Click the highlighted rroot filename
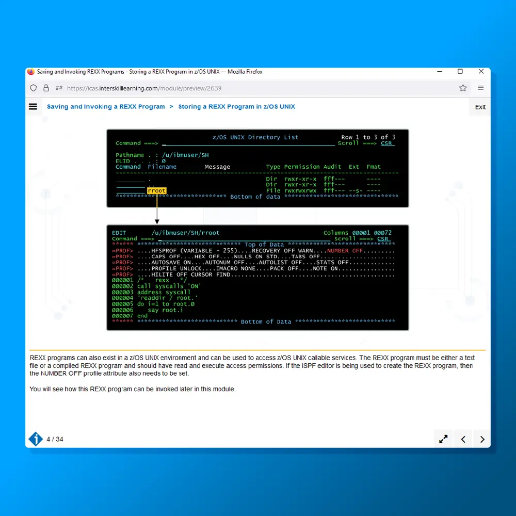The width and height of the screenshot is (516, 516). pyautogui.click(x=156, y=190)
